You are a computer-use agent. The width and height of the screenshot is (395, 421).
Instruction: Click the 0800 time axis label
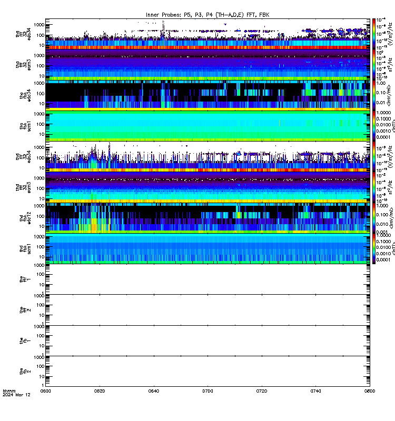point(370,391)
